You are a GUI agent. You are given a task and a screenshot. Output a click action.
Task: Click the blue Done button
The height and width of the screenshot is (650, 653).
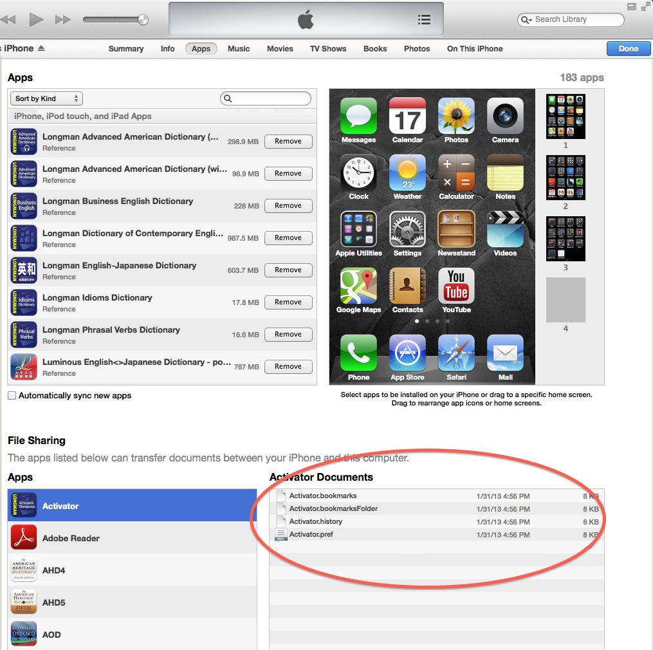tap(629, 49)
